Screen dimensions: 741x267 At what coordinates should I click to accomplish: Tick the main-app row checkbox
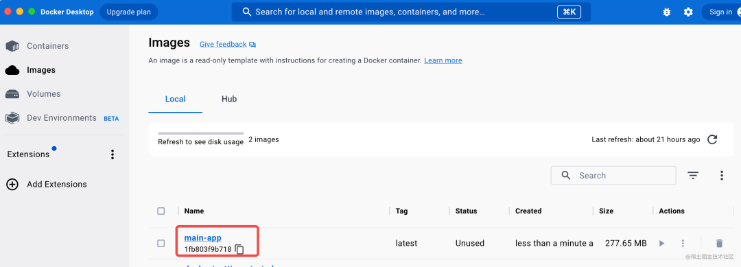pyautogui.click(x=161, y=244)
